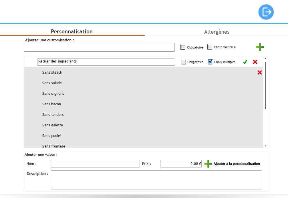Enable Obligatoire checkbox for new customisation

pos(183,47)
